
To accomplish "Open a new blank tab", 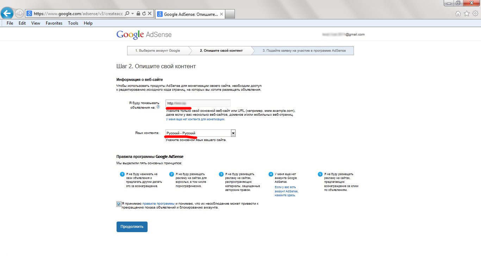I will [230, 14].
